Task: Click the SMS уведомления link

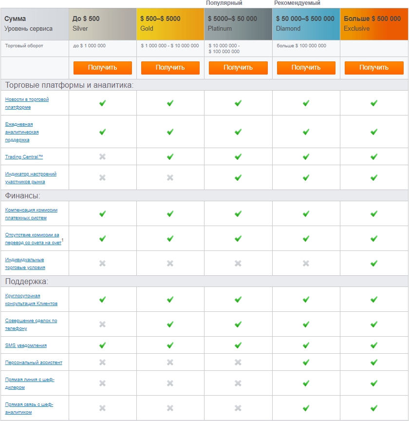Action: click(26, 345)
